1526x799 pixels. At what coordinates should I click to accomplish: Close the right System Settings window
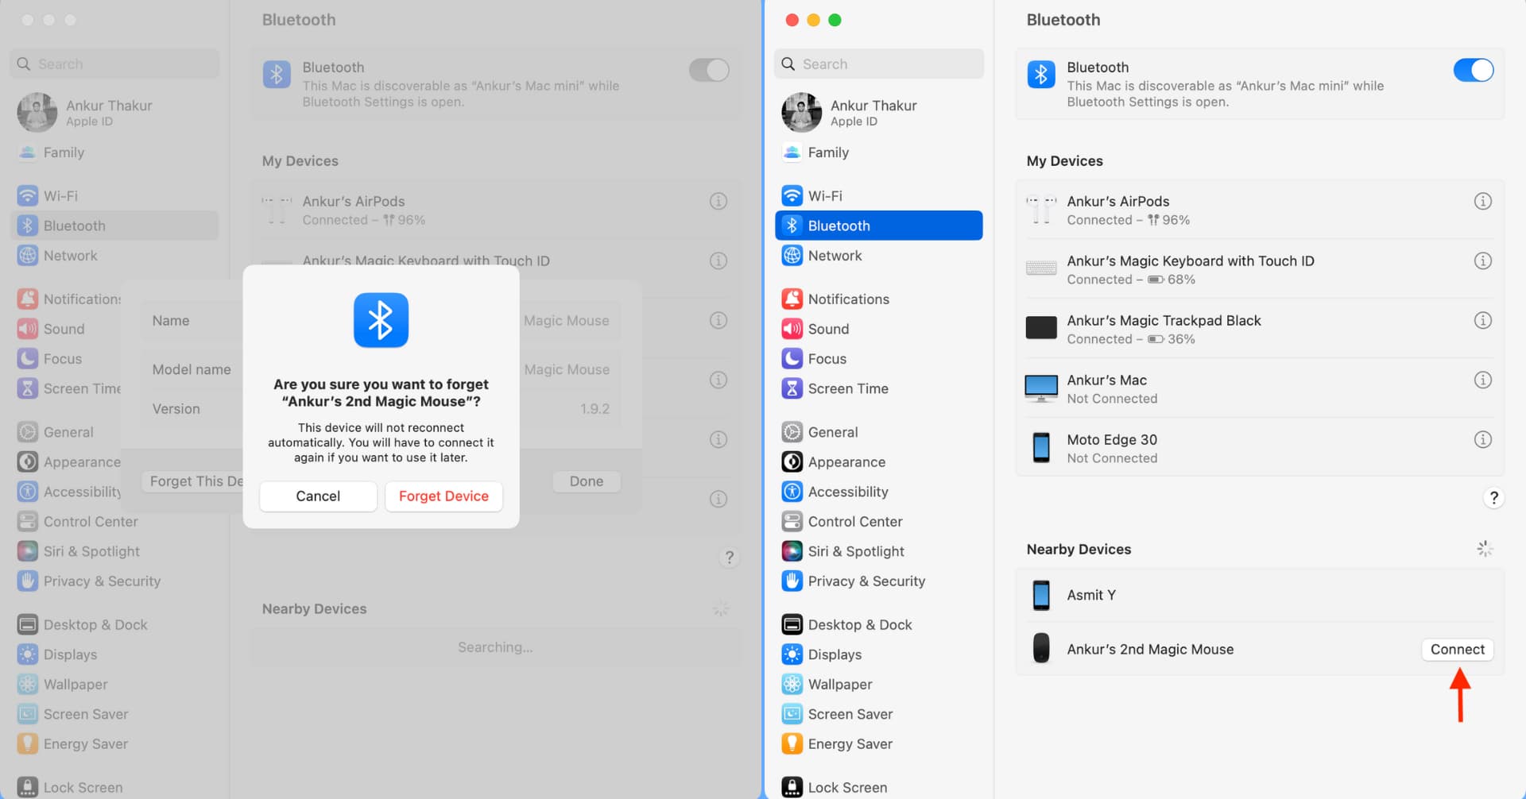tap(792, 20)
